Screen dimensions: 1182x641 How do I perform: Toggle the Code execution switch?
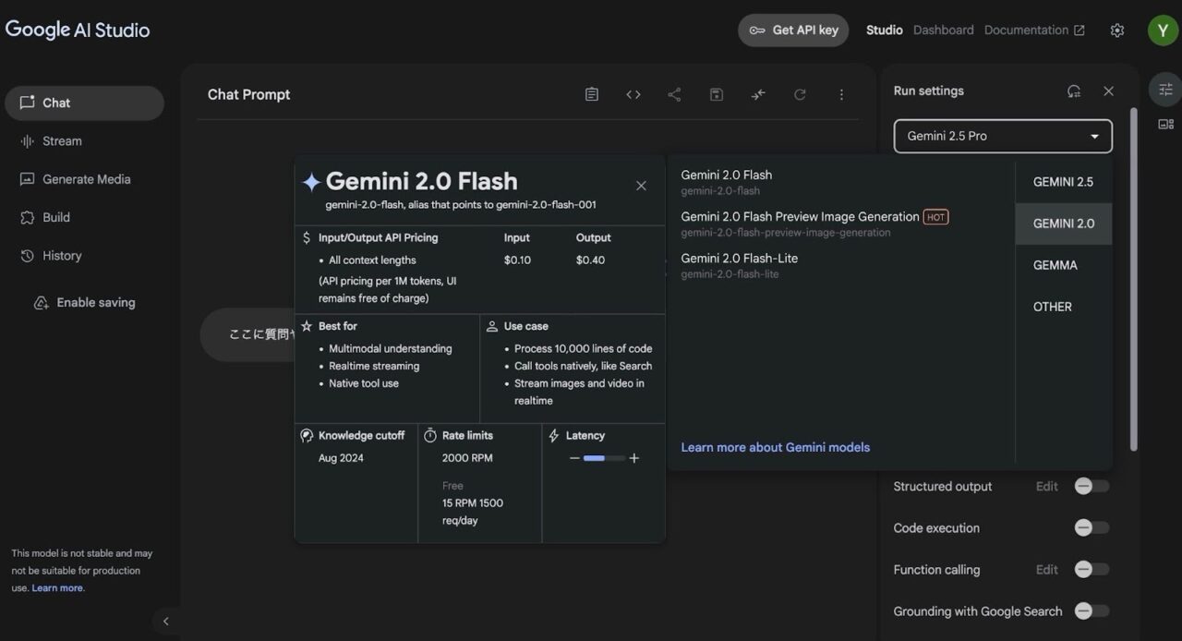1092,528
